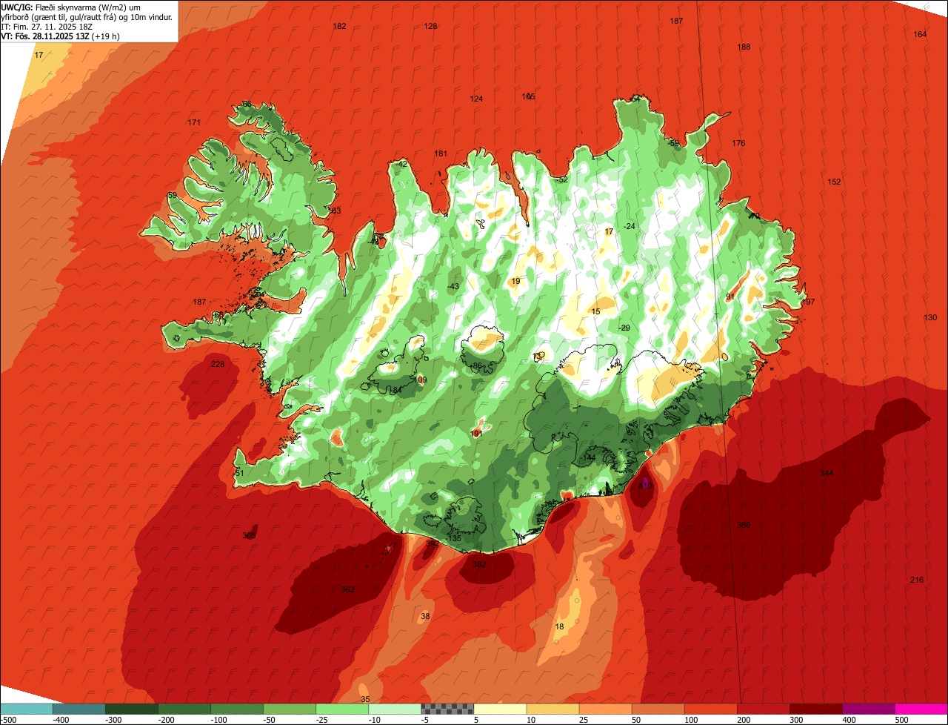Click pale yellow legend swatch between 5 and 10

pyautogui.click(x=500, y=709)
